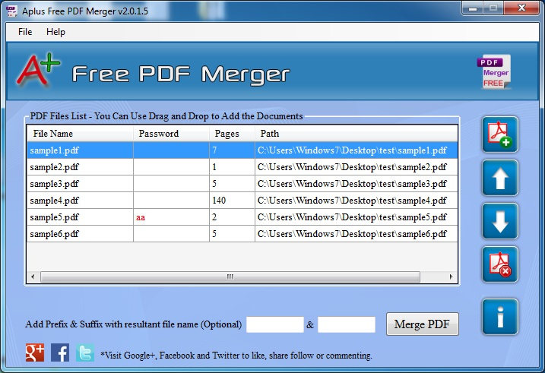This screenshot has width=545, height=373.
Task: Click the path ending in sample4.pdf
Action: 352,201
